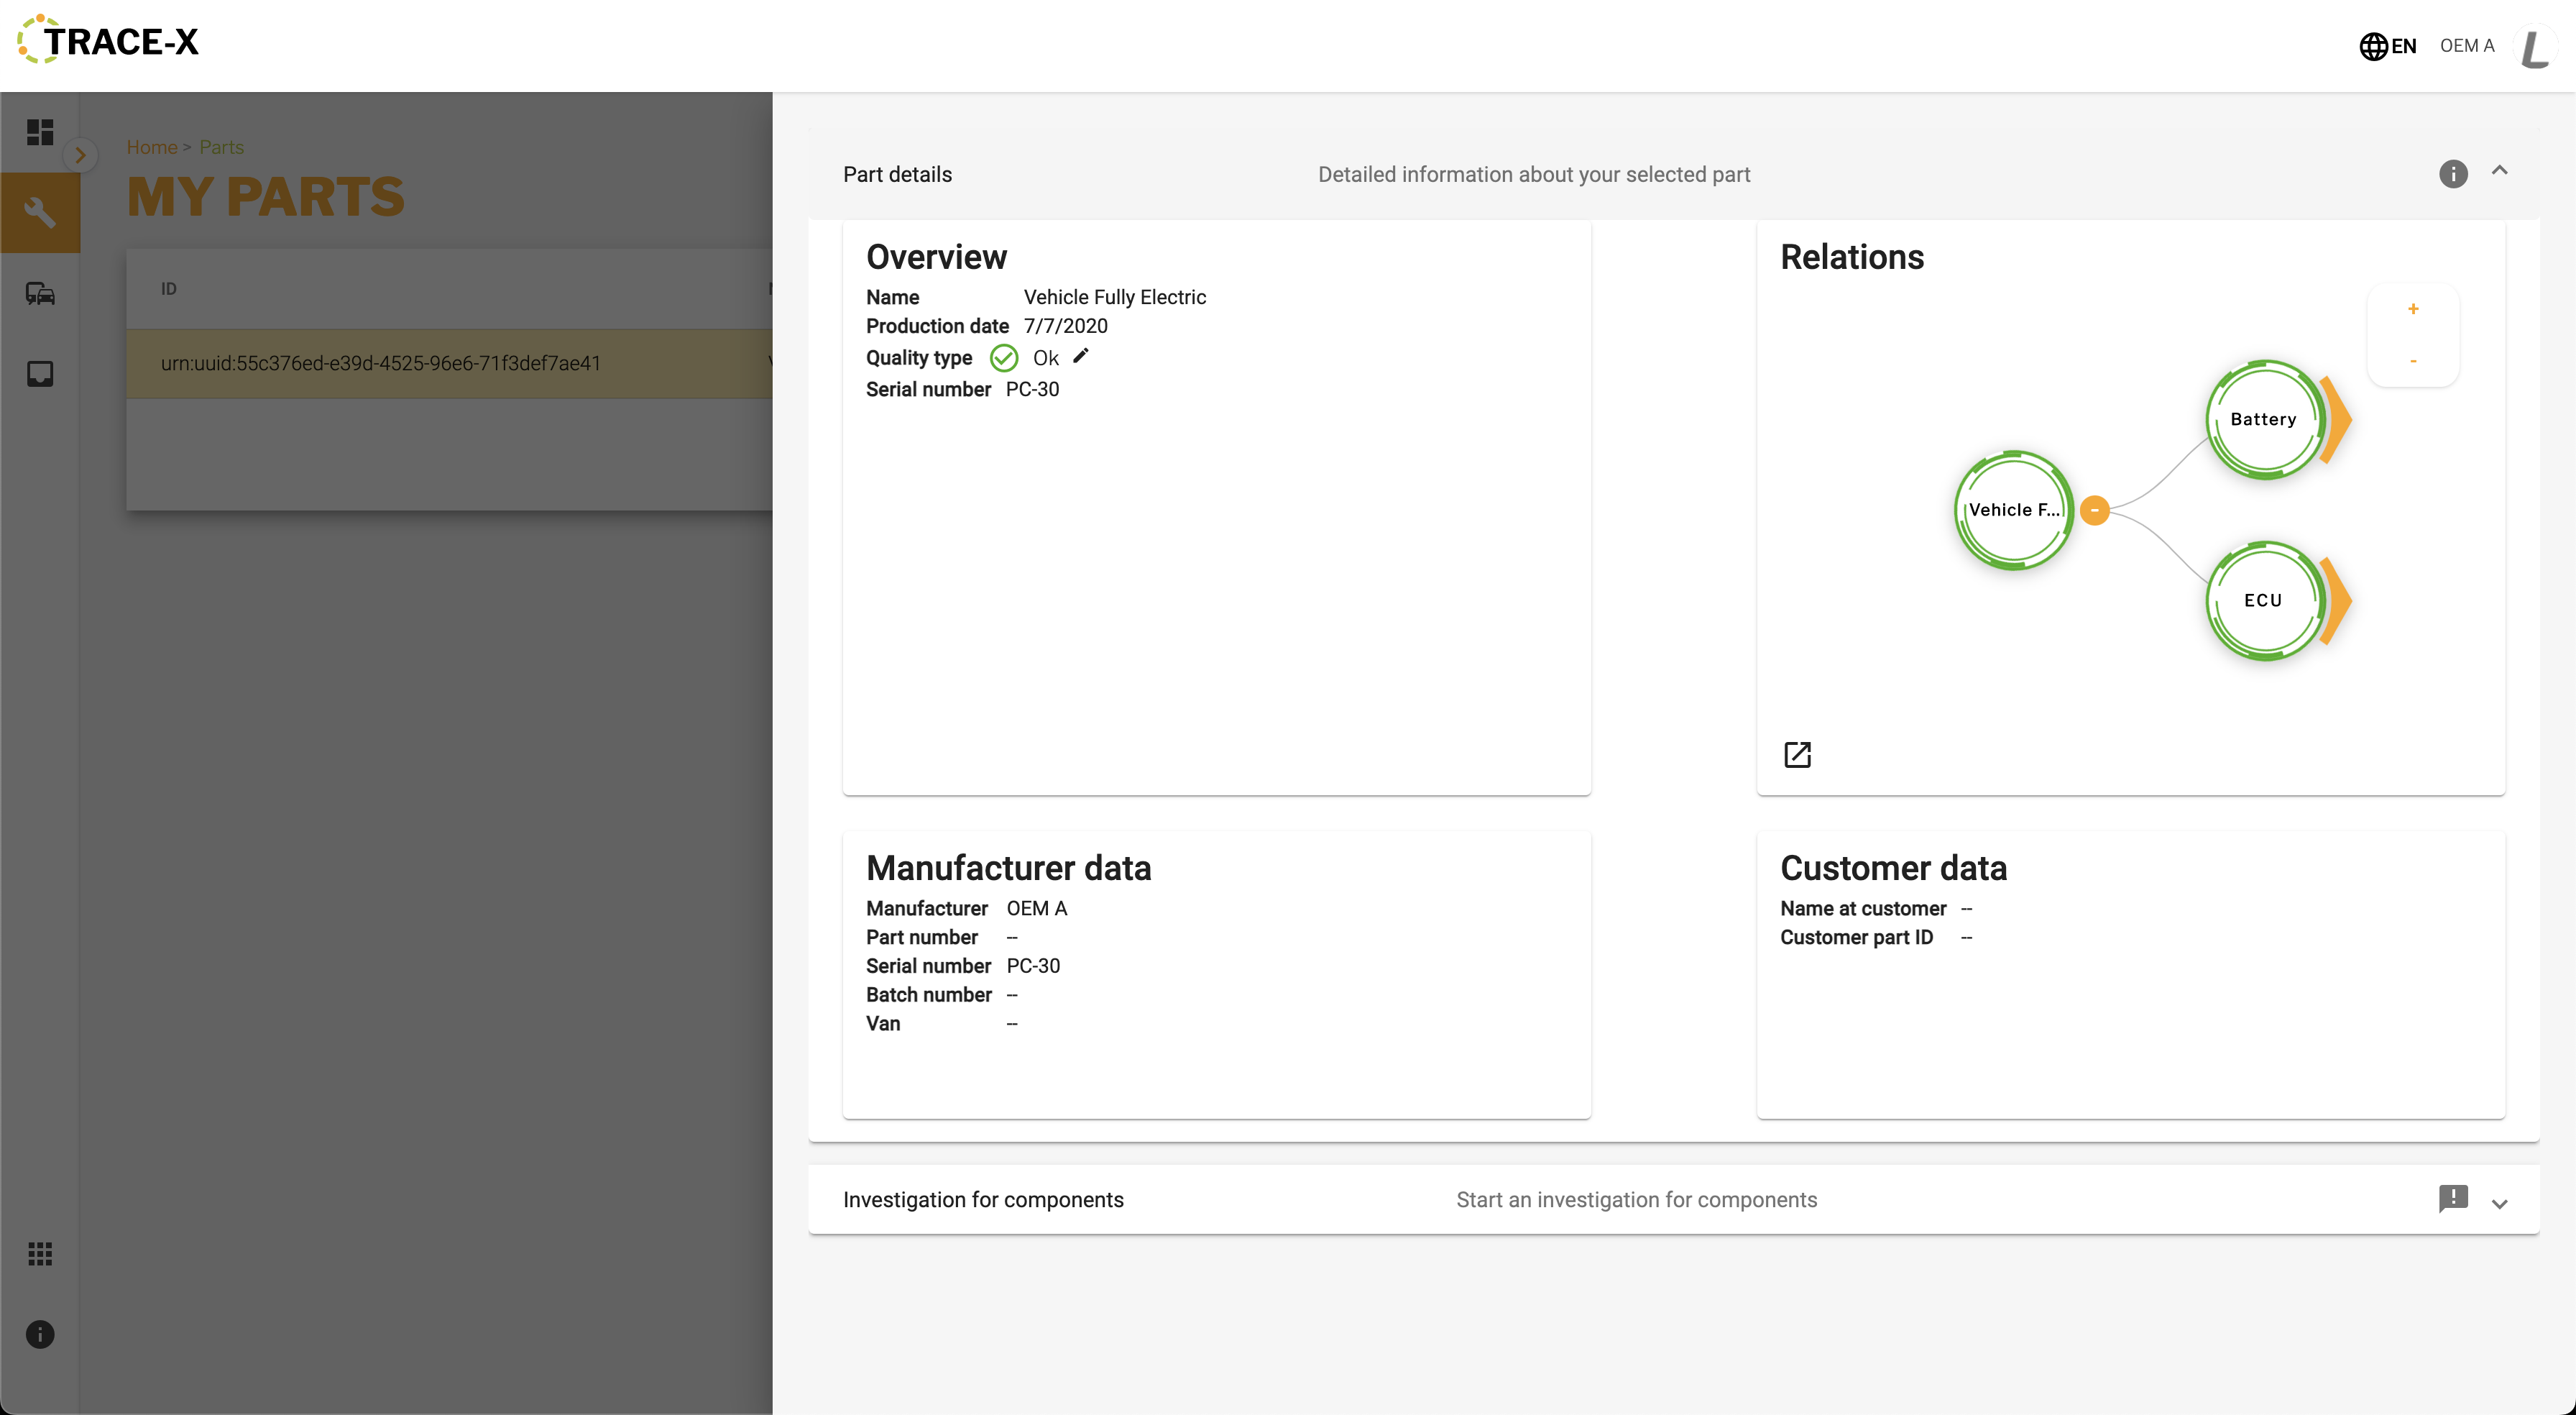Click the dashboard grid icon in sidebar

click(x=40, y=132)
